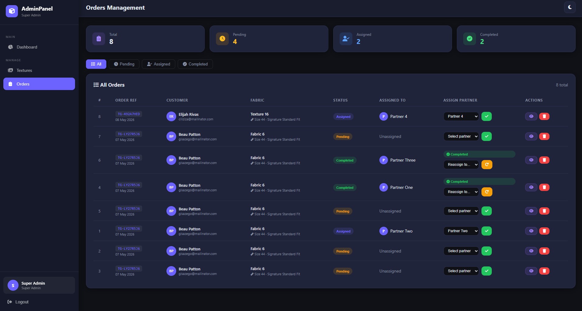Click the AdminPanel cube logo
582x311 pixels.
(x=12, y=11)
